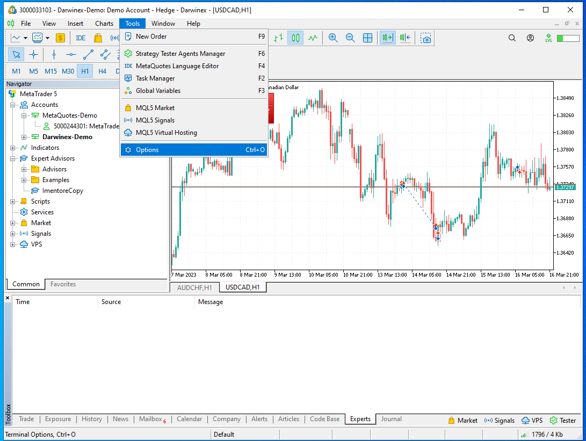Zoom in on the chart
Viewport: 586px width, 441px height.
(333, 38)
